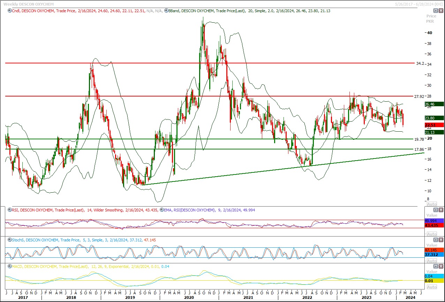Viewport: 445px width, 302px height.
Task: Click the 2022 year label on time axis
Action: point(307,297)
